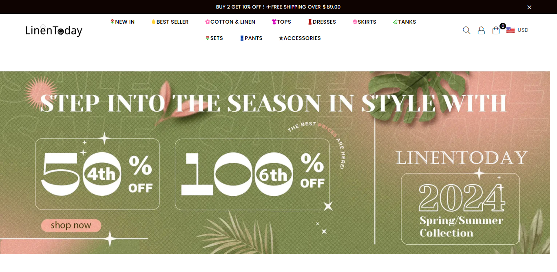Open the PANTS category
557x272 pixels.
tap(251, 38)
